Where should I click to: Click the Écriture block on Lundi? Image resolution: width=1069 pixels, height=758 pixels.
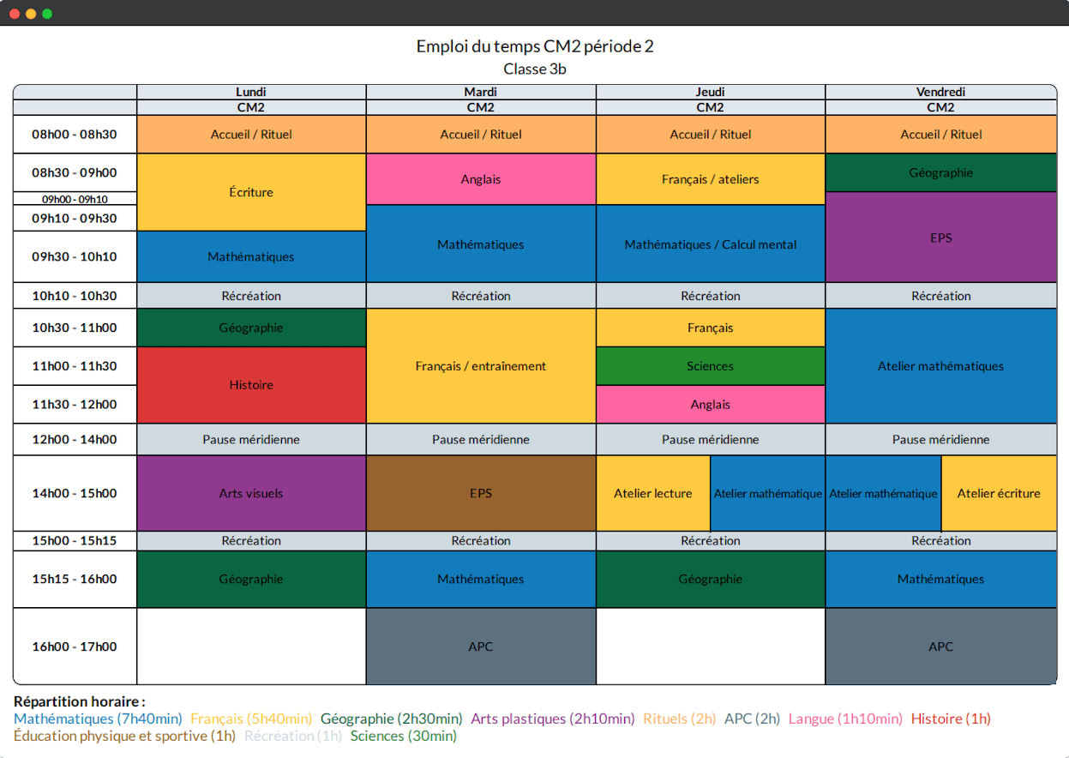tap(251, 192)
